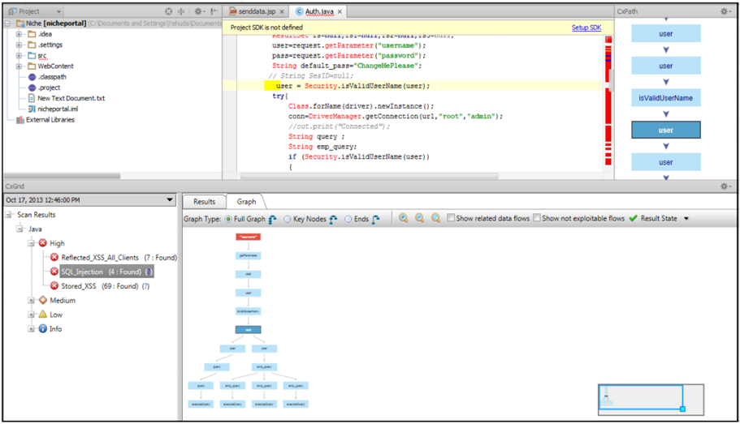Open the senddata.jsp editor tab
The height and width of the screenshot is (424, 740).
coord(258,12)
